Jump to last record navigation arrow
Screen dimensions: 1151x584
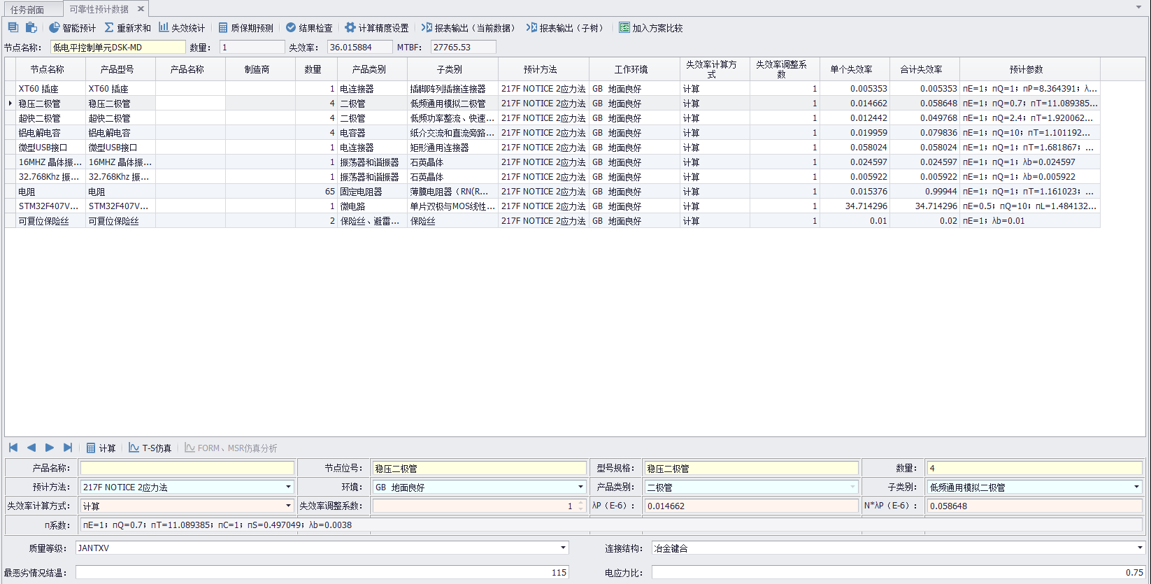click(x=68, y=448)
